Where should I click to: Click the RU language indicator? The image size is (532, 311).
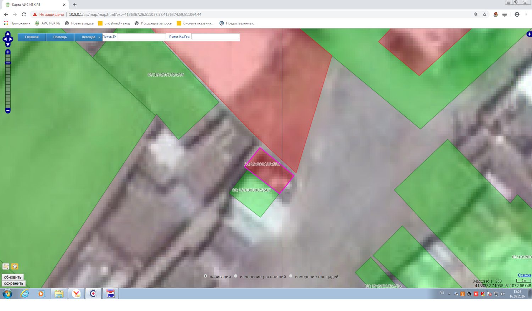pos(442,293)
